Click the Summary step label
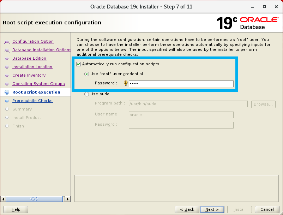 (22, 109)
